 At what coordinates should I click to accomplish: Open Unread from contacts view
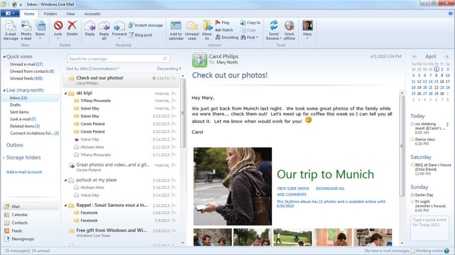tap(32, 71)
